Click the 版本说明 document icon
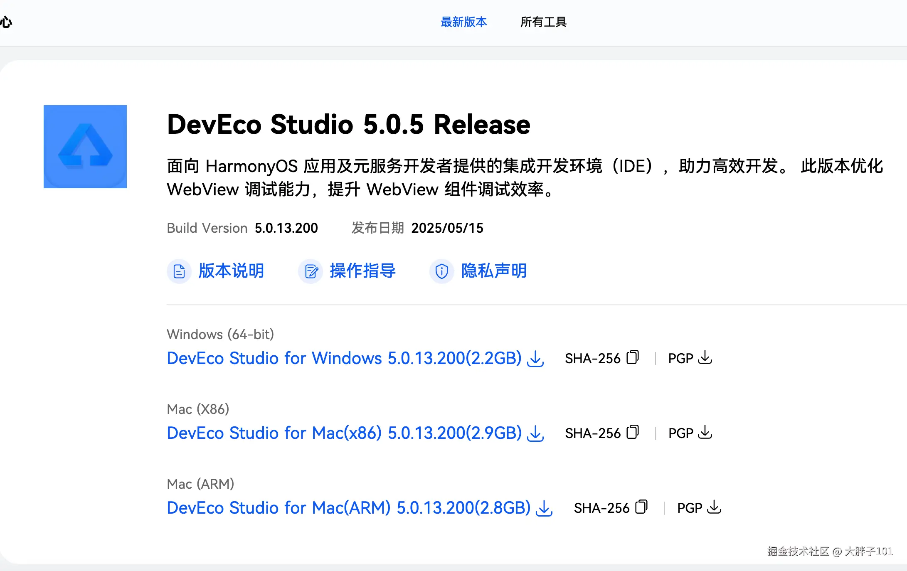 (x=179, y=271)
